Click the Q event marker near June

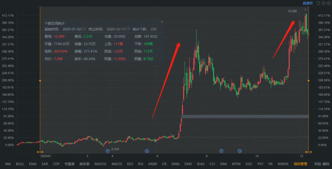(147, 151)
